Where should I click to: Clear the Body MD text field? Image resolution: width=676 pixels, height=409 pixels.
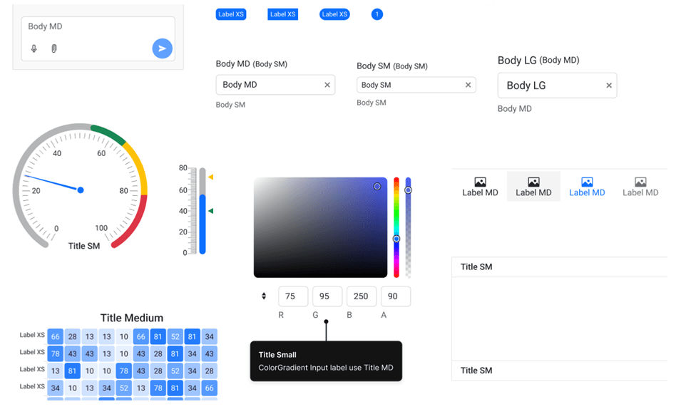(327, 85)
